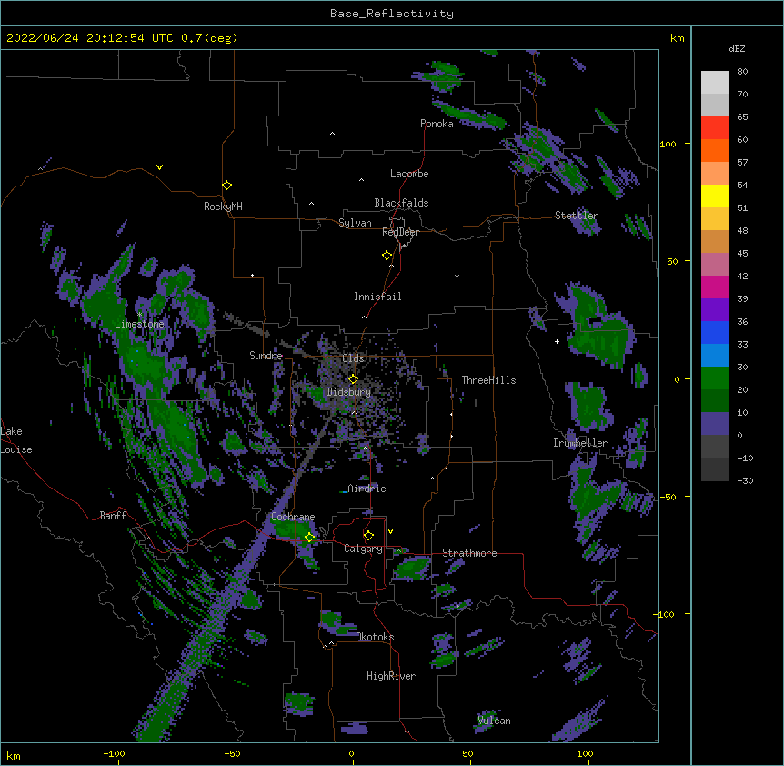Click the Strathmore city label
This screenshot has height=766, width=784.
tap(469, 553)
